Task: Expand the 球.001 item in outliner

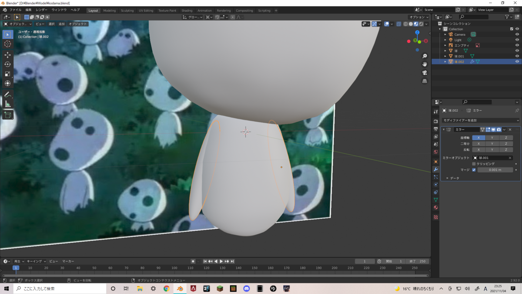Action: 445,56
